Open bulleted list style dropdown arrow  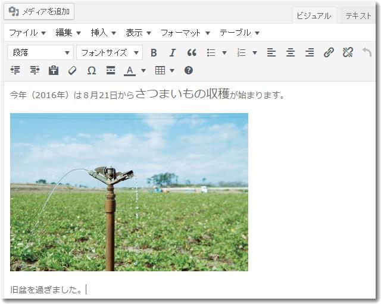point(224,53)
